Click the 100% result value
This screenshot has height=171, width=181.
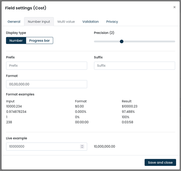point(125,117)
